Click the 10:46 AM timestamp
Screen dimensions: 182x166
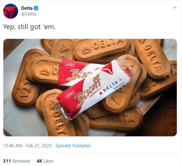13,146
